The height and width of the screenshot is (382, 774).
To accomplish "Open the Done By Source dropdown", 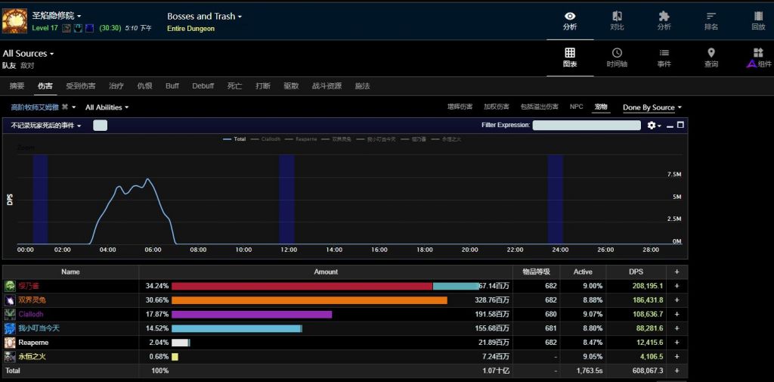I will pyautogui.click(x=652, y=107).
